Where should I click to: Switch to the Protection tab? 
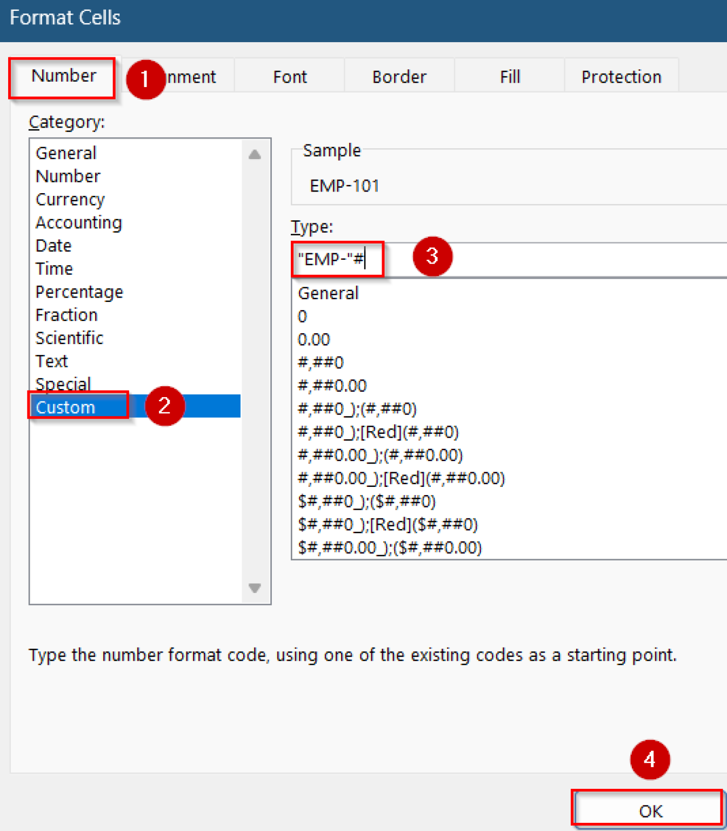click(621, 76)
